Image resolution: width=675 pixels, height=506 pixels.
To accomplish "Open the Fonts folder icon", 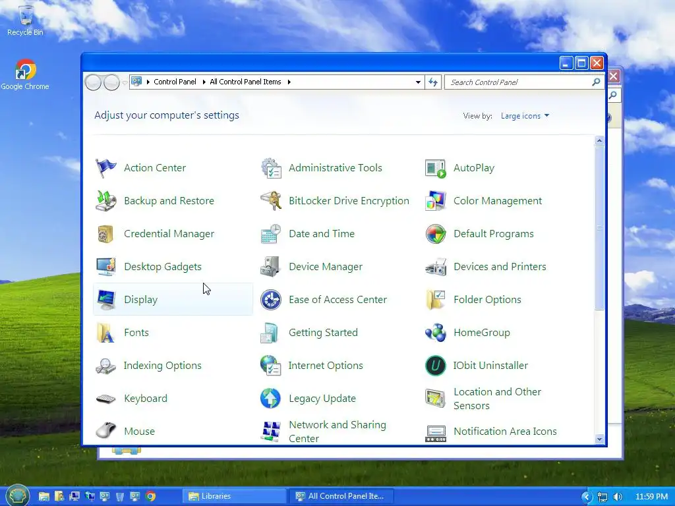I will [x=106, y=333].
